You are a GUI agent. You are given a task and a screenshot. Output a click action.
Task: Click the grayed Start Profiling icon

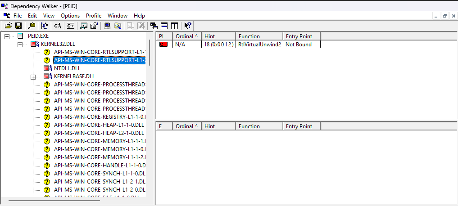tap(131, 26)
